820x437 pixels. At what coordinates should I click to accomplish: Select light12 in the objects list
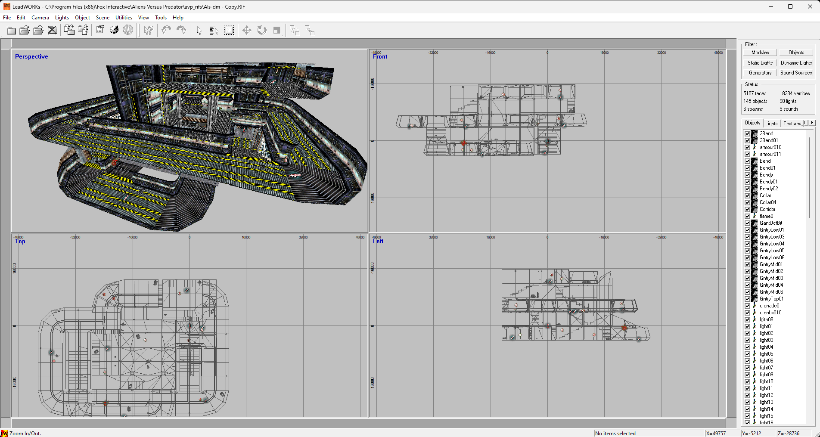point(766,395)
